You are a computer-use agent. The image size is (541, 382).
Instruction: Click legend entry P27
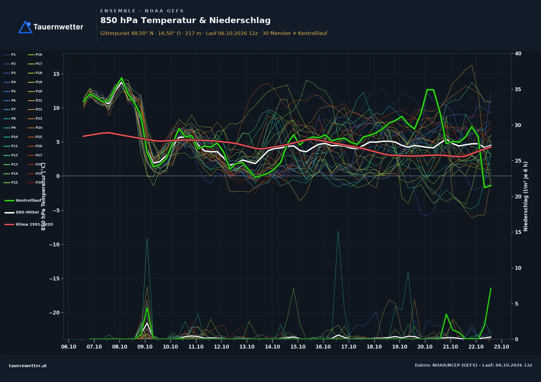pyautogui.click(x=35, y=155)
